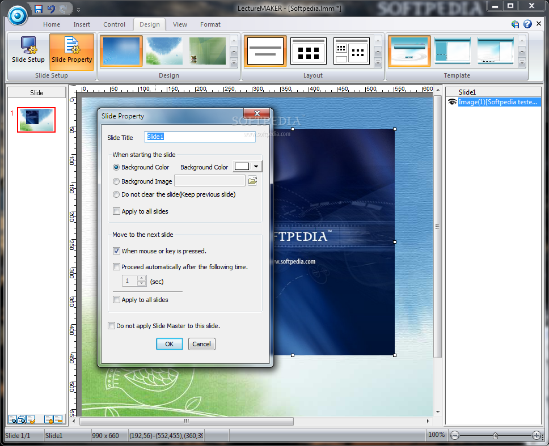This screenshot has width=549, height=446.
Task: Click the zoom slider handle
Action: 496,435
